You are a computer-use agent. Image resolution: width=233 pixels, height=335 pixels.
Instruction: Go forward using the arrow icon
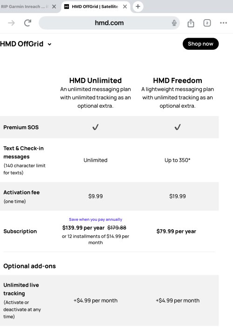[x=11, y=23]
